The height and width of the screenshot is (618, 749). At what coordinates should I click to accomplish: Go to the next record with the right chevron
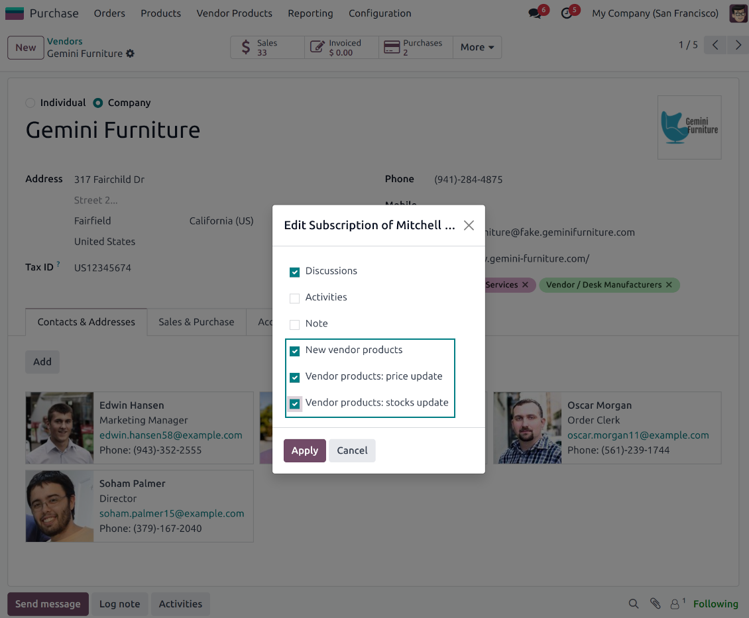click(738, 45)
